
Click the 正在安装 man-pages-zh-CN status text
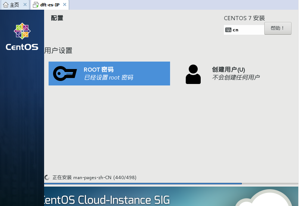(x=95, y=177)
